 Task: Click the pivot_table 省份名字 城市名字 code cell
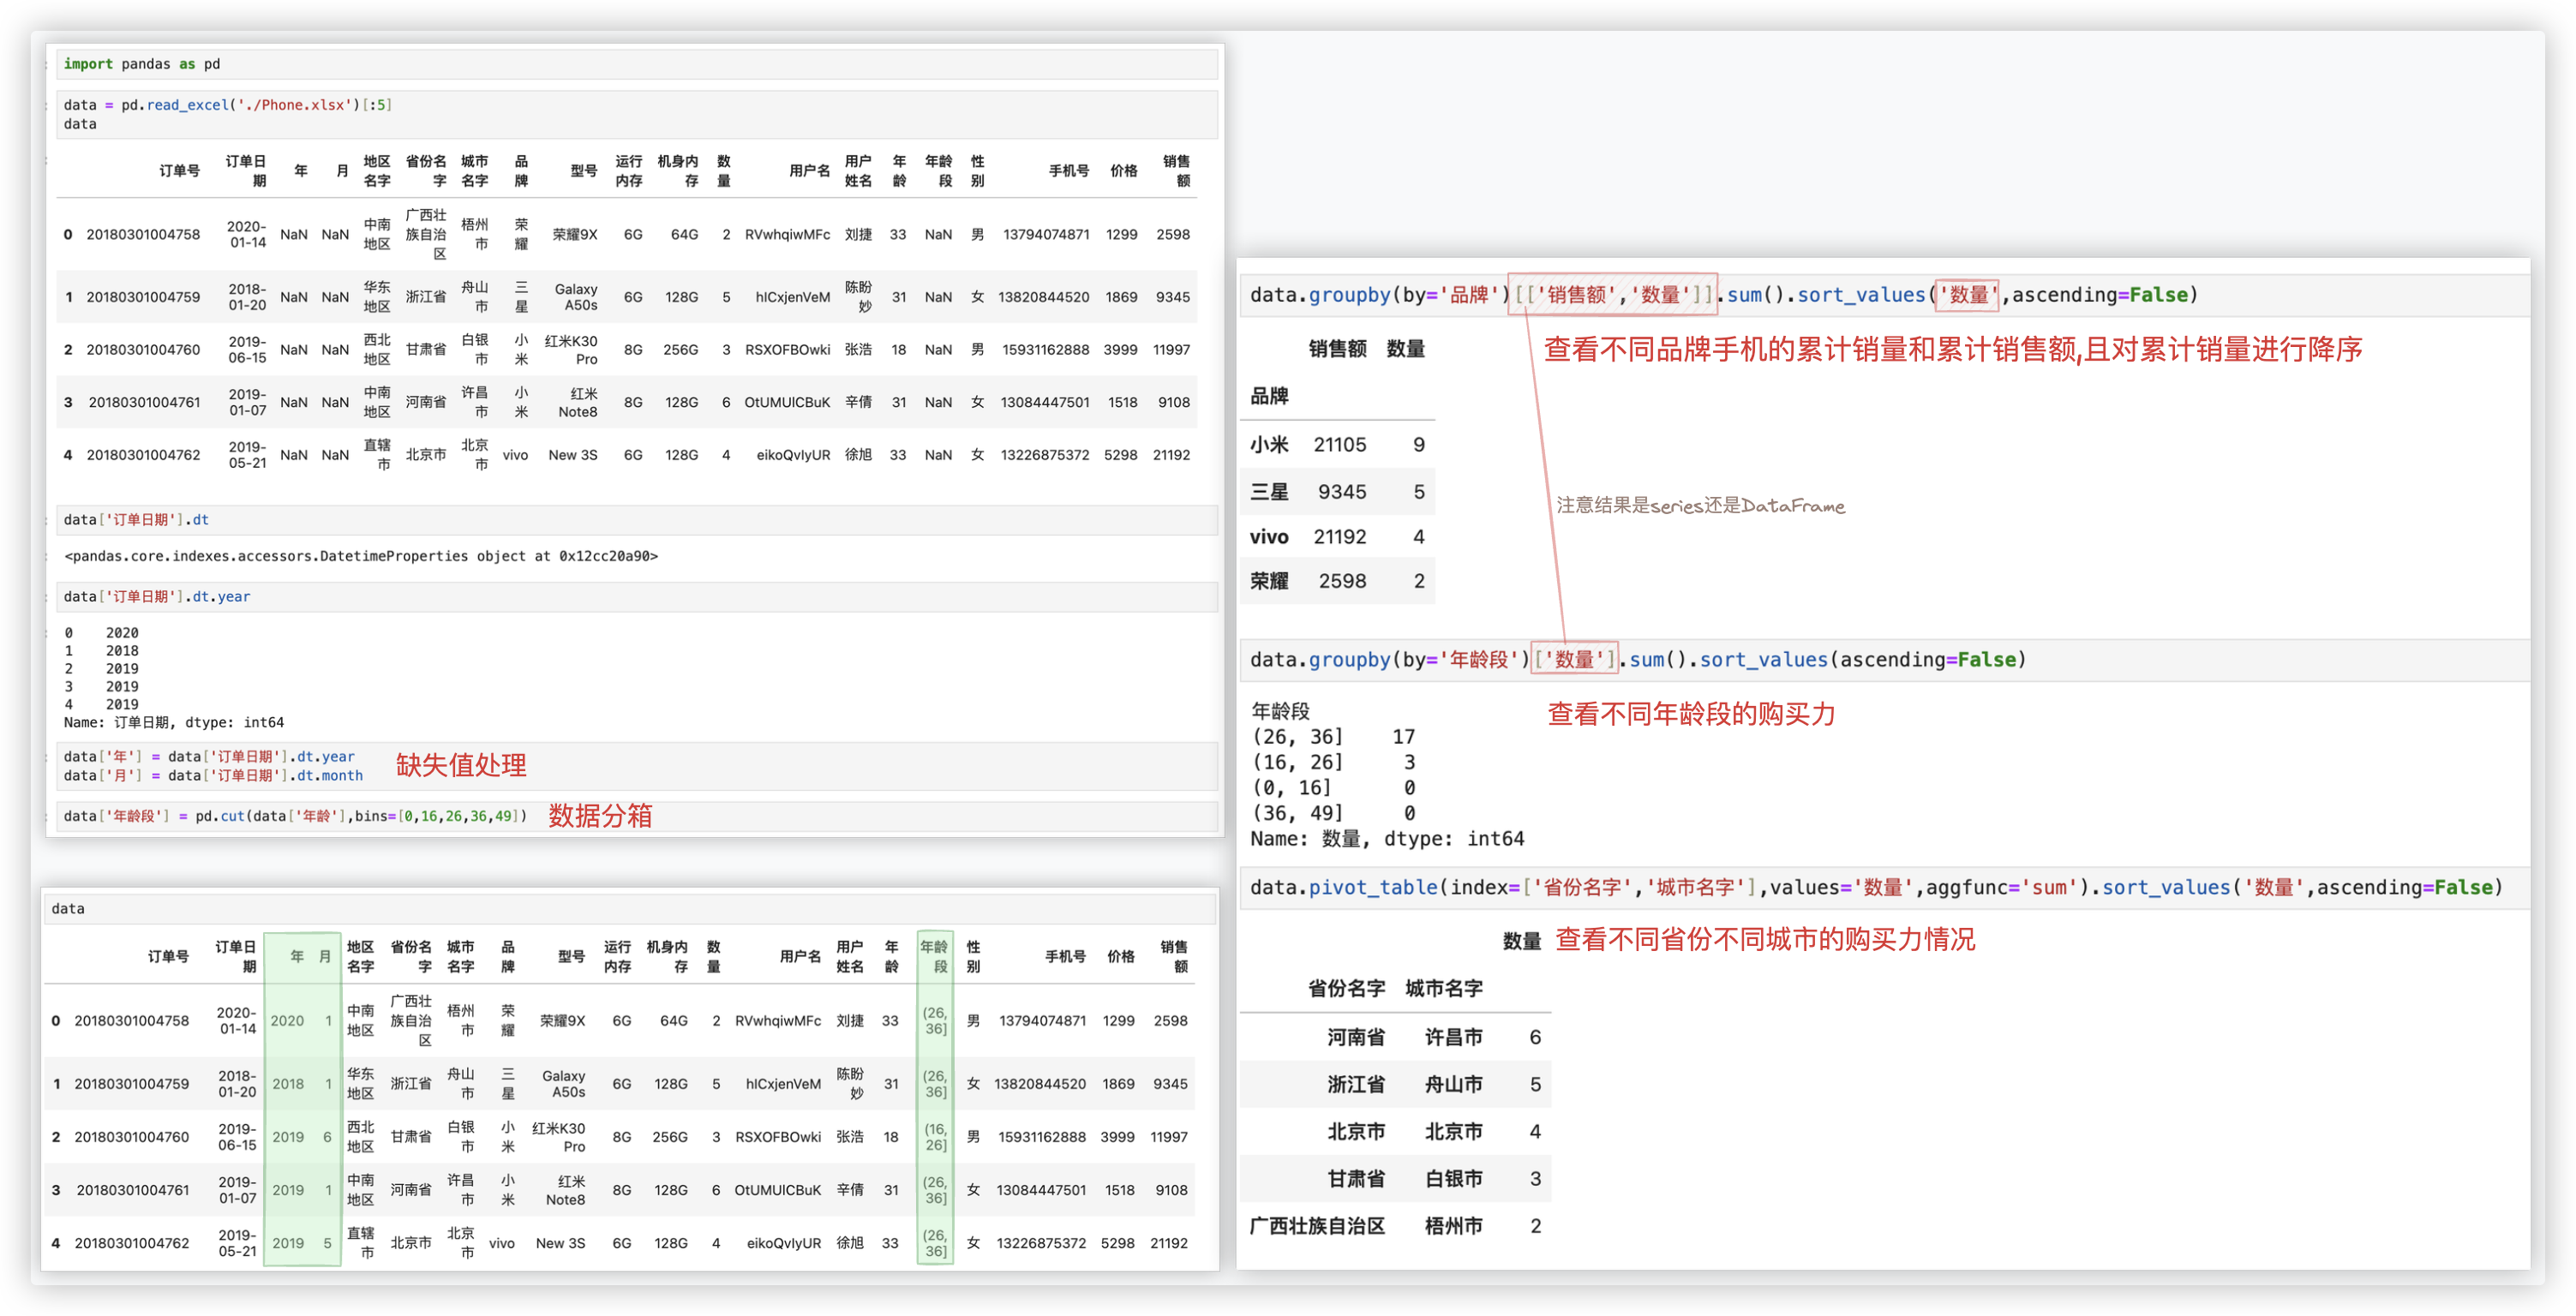click(1875, 888)
